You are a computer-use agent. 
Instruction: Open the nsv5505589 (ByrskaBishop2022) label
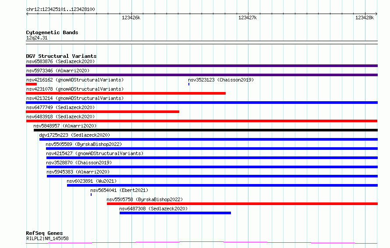pyautogui.click(x=84, y=144)
